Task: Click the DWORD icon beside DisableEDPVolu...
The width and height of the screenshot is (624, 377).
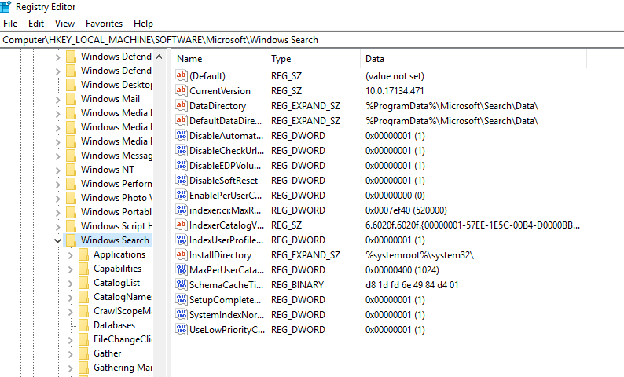Action: [182, 165]
